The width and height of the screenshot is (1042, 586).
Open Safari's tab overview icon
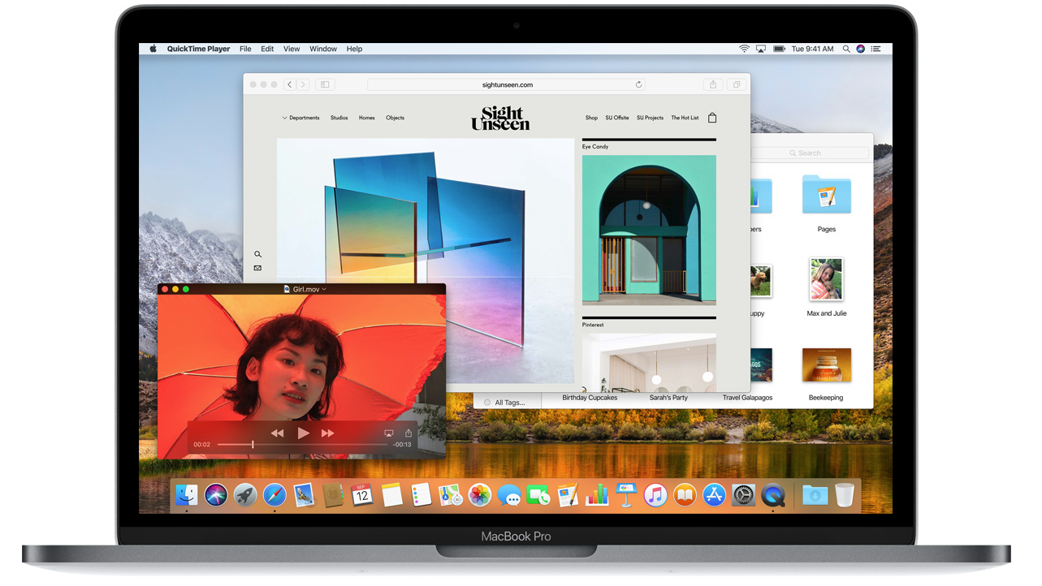737,84
